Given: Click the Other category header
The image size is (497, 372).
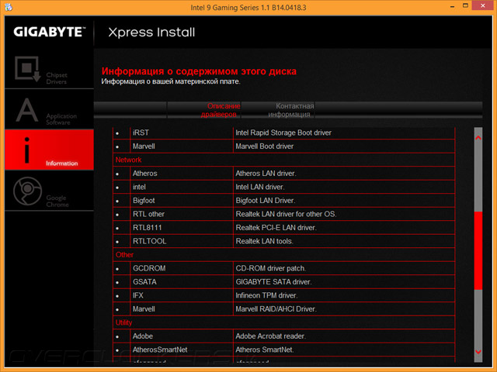Looking at the screenshot, I should pyautogui.click(x=124, y=255).
